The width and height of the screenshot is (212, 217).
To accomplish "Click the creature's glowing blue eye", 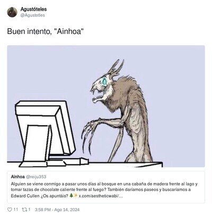I will [105, 81].
